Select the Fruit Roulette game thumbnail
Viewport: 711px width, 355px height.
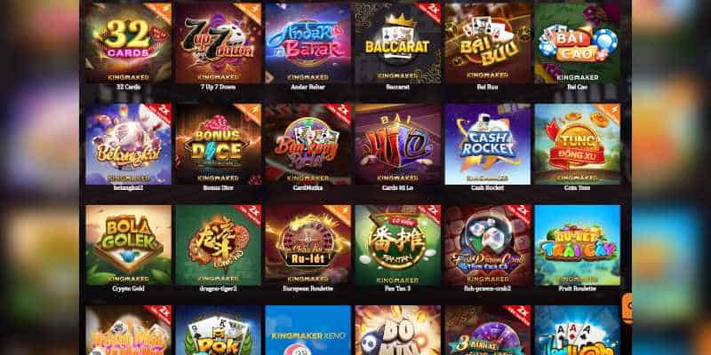tap(577, 245)
